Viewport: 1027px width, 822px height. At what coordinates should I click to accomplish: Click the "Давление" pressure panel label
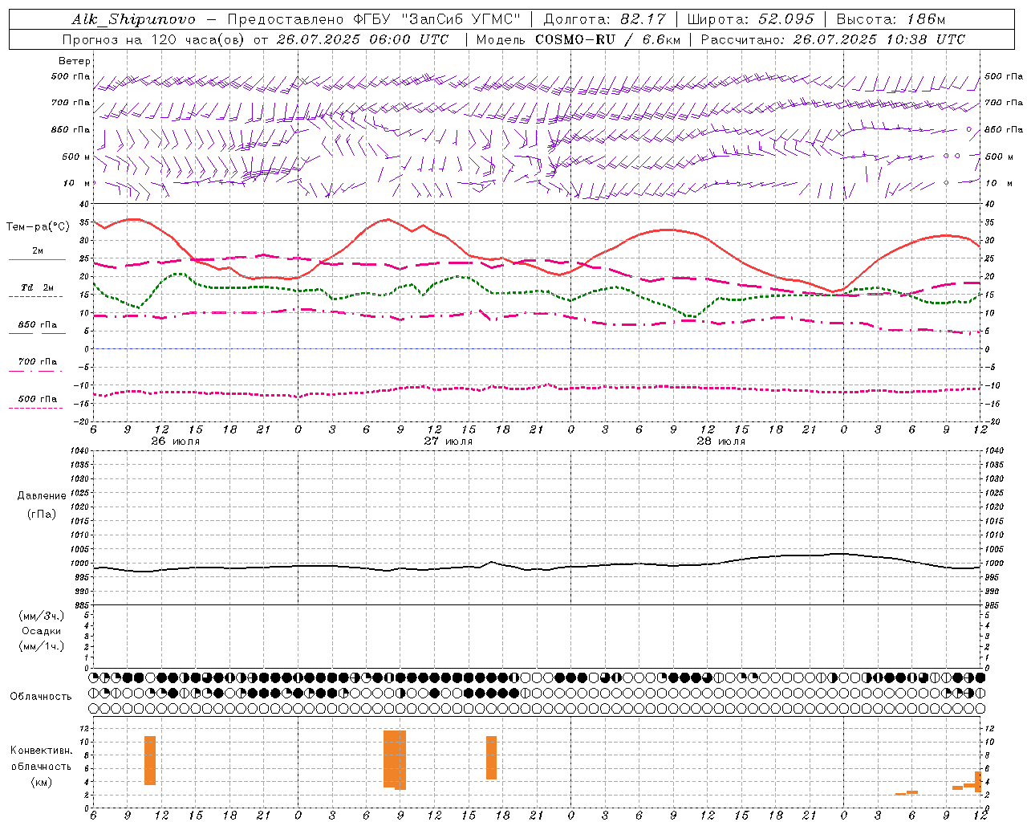tap(42, 496)
